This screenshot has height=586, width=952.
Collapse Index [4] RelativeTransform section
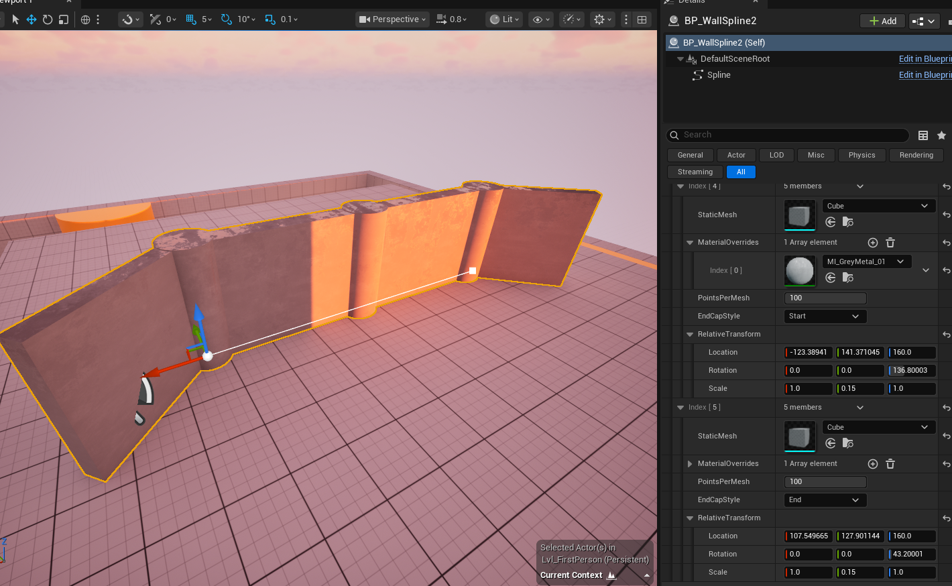pyautogui.click(x=690, y=335)
